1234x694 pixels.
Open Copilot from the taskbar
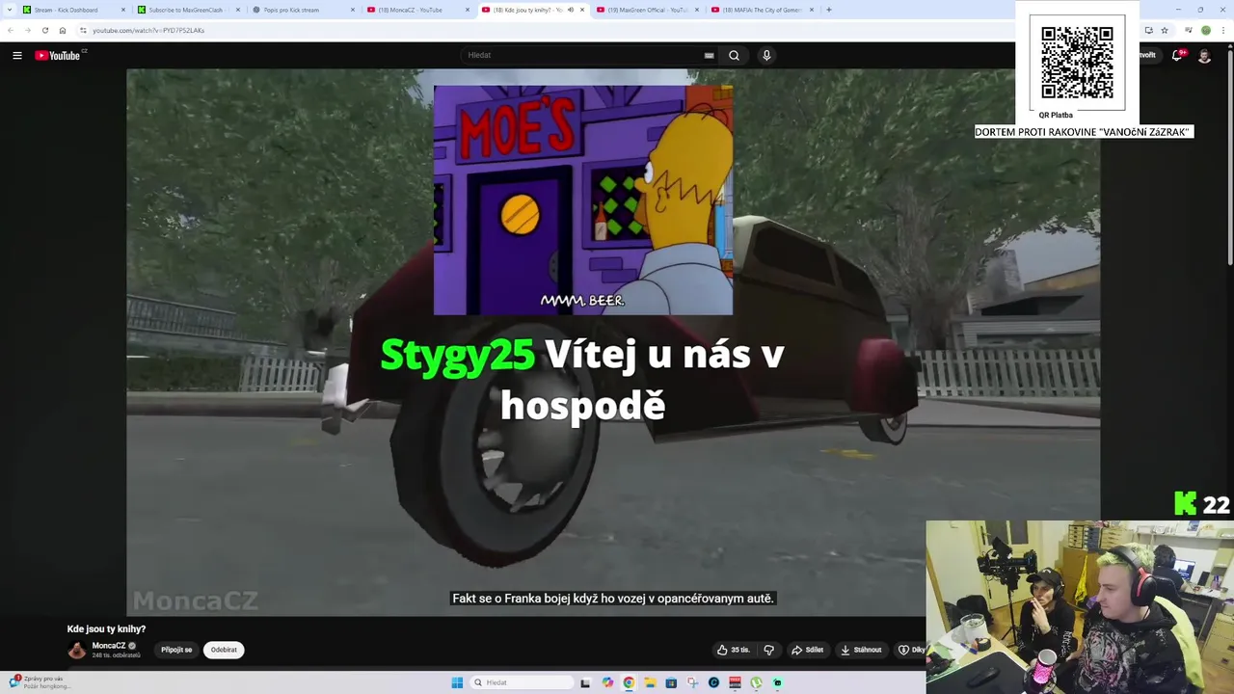[607, 682]
